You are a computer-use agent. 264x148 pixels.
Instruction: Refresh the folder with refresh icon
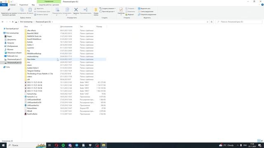[212, 22]
